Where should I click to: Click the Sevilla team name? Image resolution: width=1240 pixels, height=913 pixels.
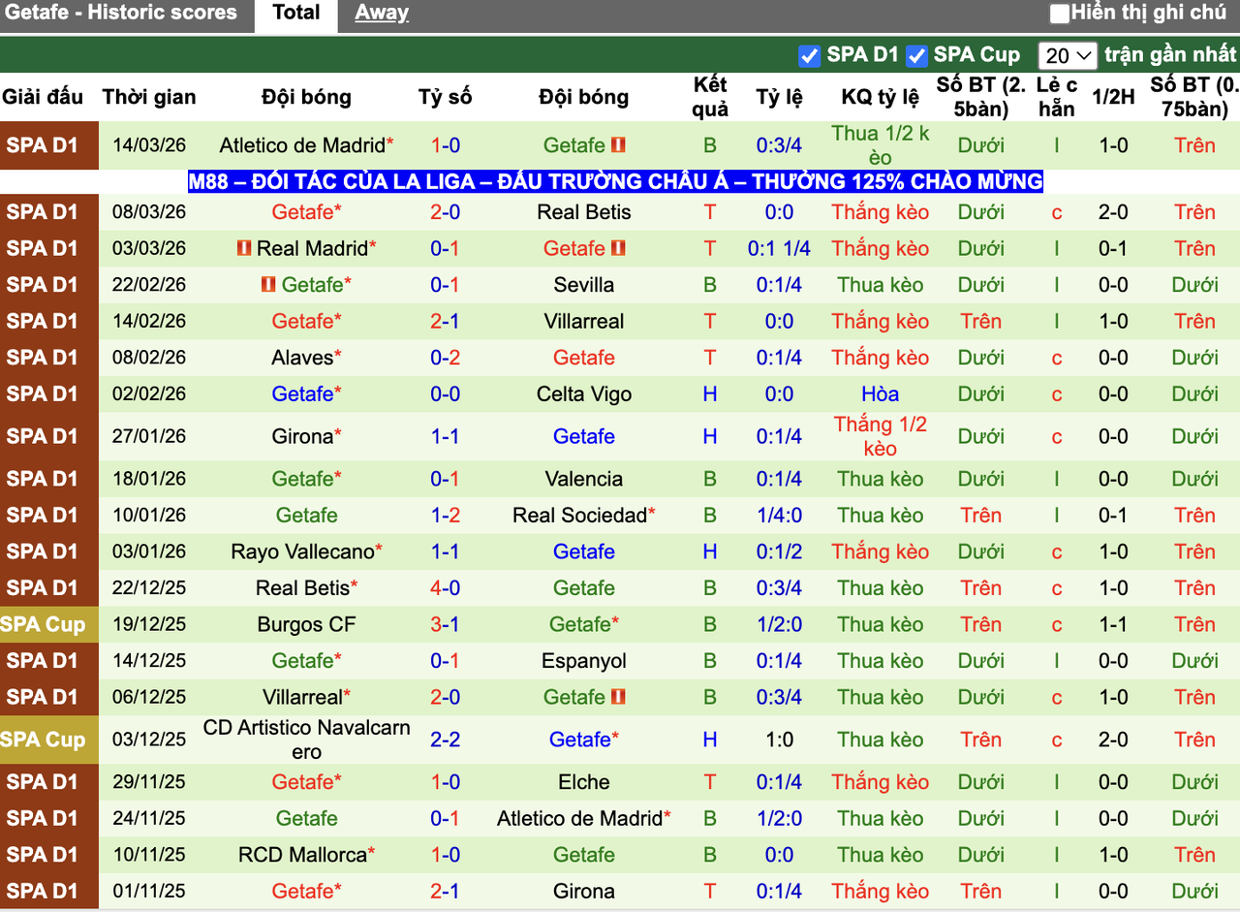point(584,285)
